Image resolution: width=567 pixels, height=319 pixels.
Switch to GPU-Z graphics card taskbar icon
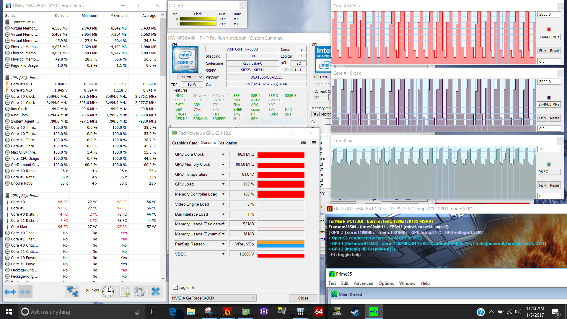pos(246,311)
